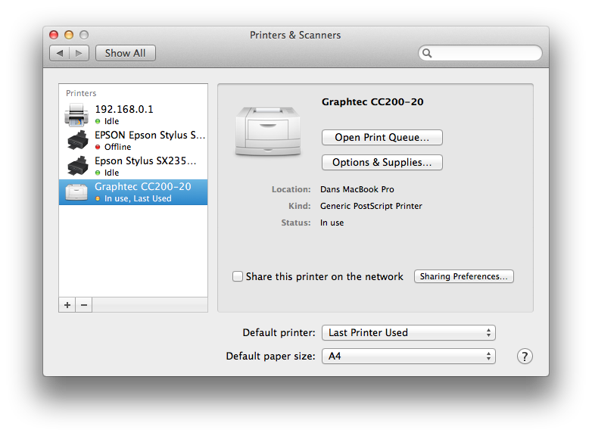This screenshot has height=436, width=592.
Task: Click the Offline status text
Action: 118,147
